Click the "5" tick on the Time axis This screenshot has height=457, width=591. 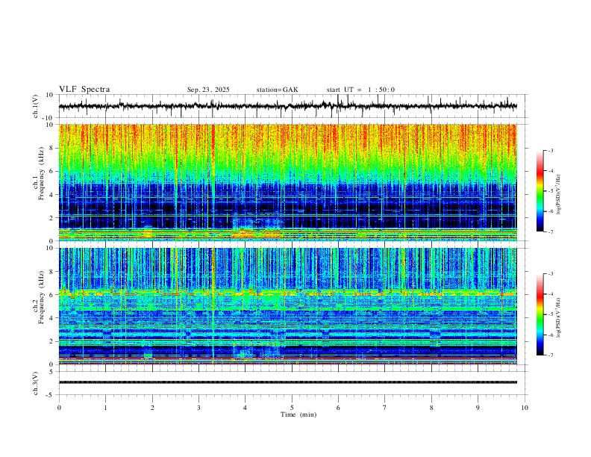coord(292,408)
